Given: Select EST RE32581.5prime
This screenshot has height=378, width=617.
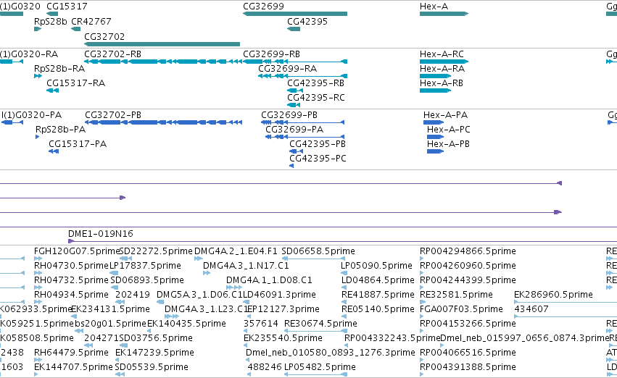Looking at the screenshot, I should pos(456,295).
